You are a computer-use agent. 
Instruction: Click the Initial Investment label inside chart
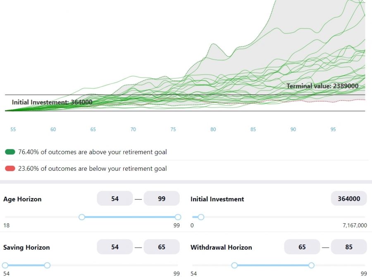pos(52,102)
